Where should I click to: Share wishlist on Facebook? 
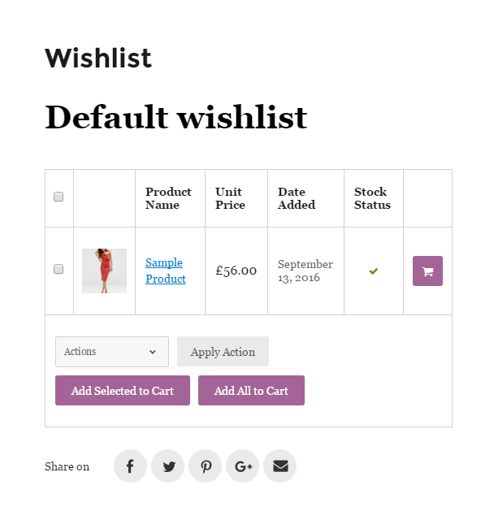click(130, 466)
